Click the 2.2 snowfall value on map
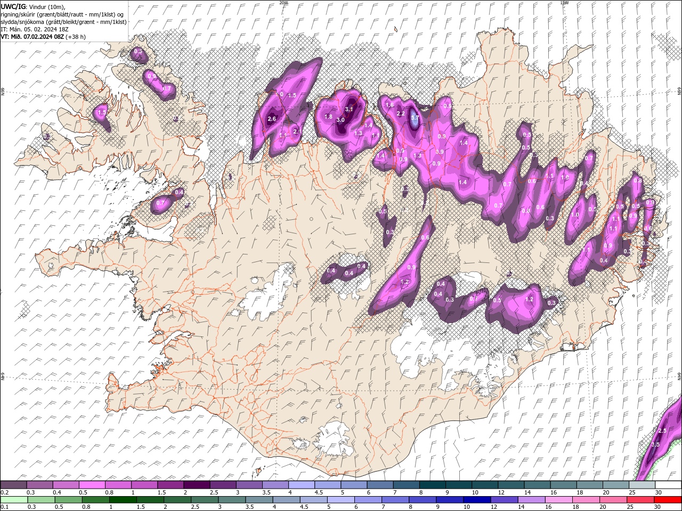The width and height of the screenshot is (682, 511). (x=401, y=113)
